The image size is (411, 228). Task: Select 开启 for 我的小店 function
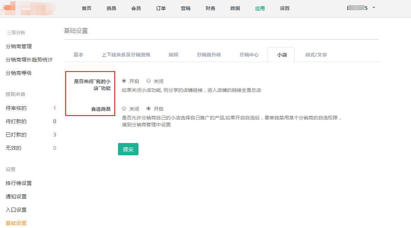(124, 81)
